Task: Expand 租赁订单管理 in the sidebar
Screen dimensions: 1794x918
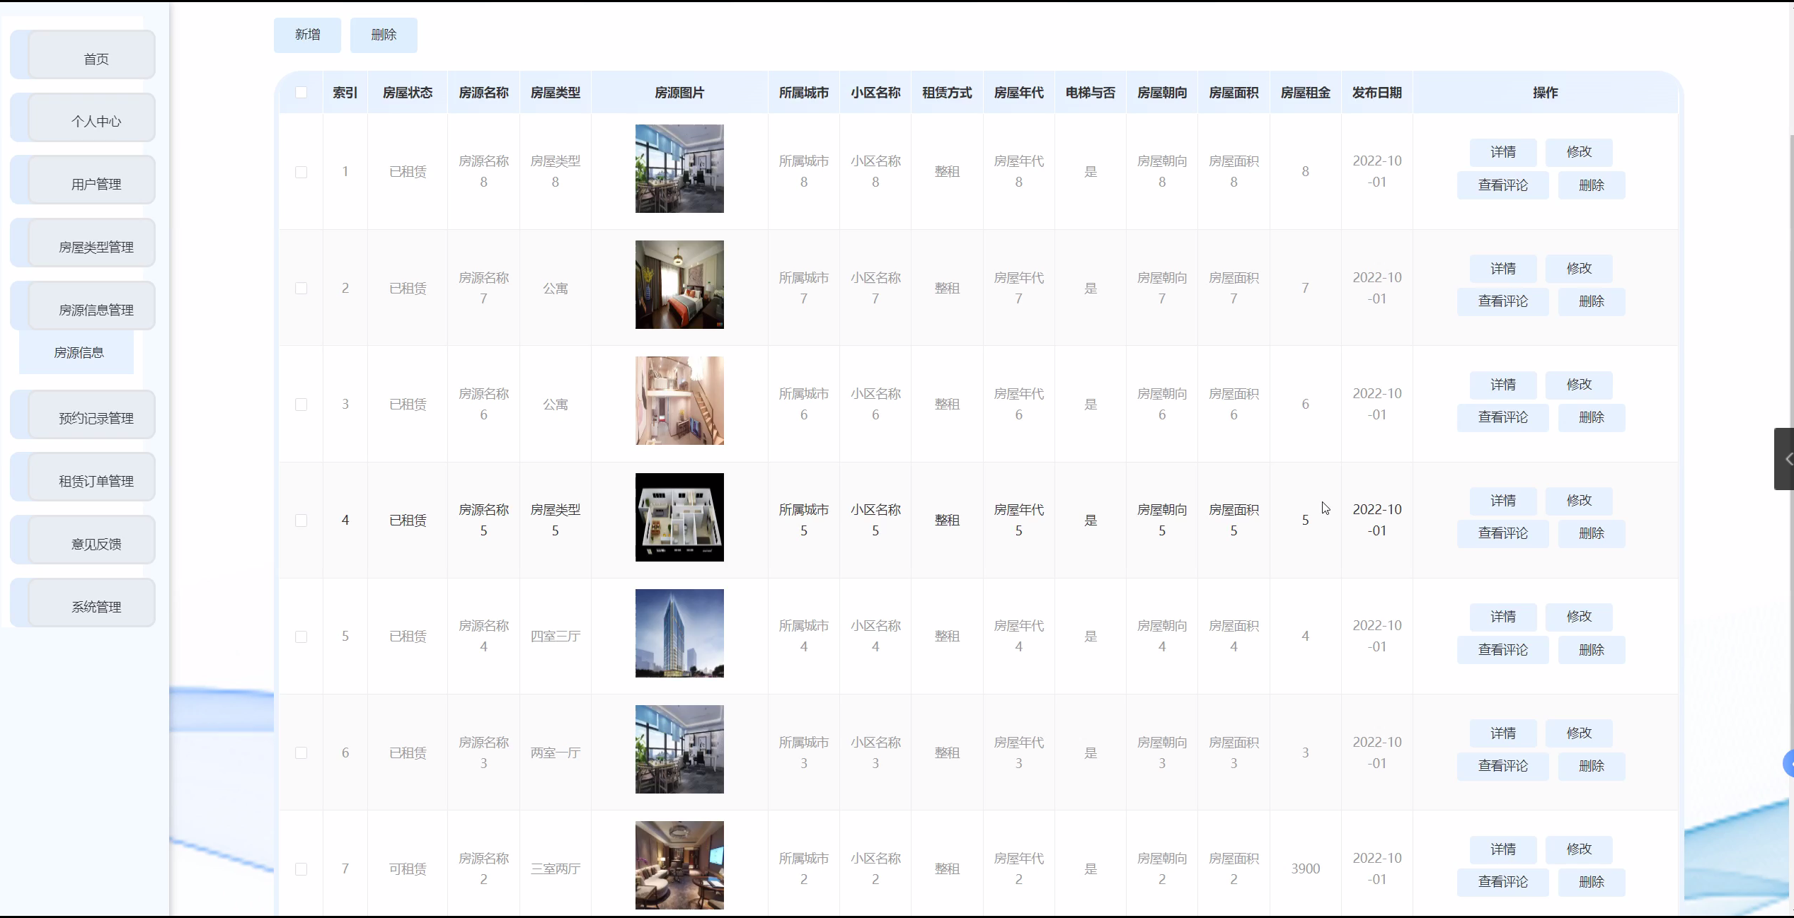Action: click(x=84, y=477)
